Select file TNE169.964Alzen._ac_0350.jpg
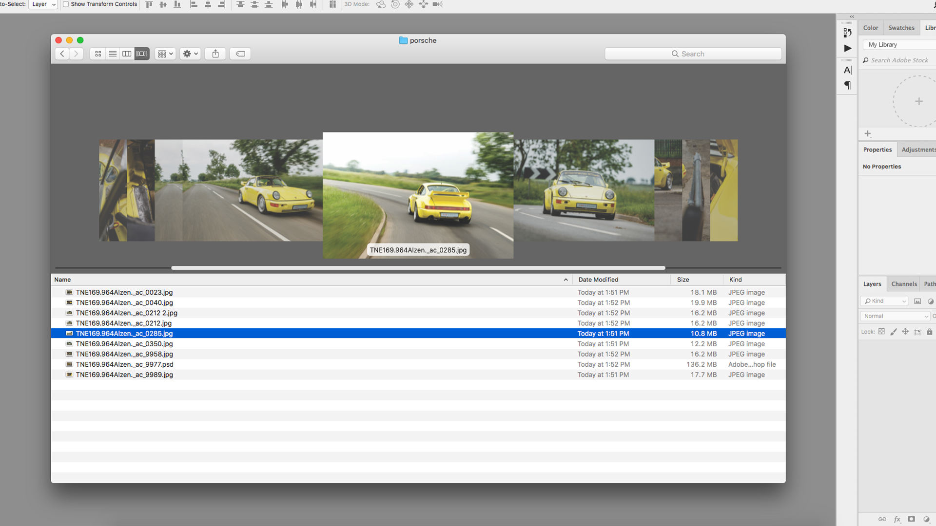The height and width of the screenshot is (526, 936). pos(124,343)
